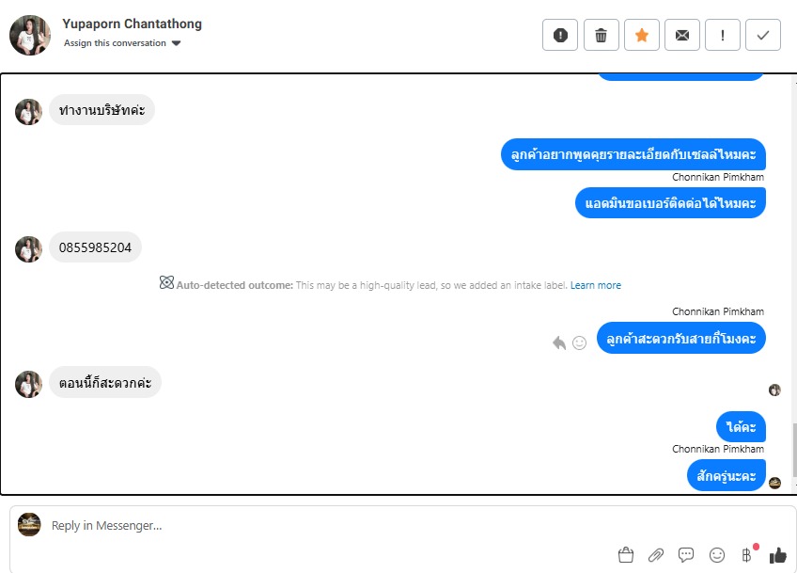The image size is (797, 573).
Task: Flag conversation with exclamation mark button
Action: [x=722, y=35]
